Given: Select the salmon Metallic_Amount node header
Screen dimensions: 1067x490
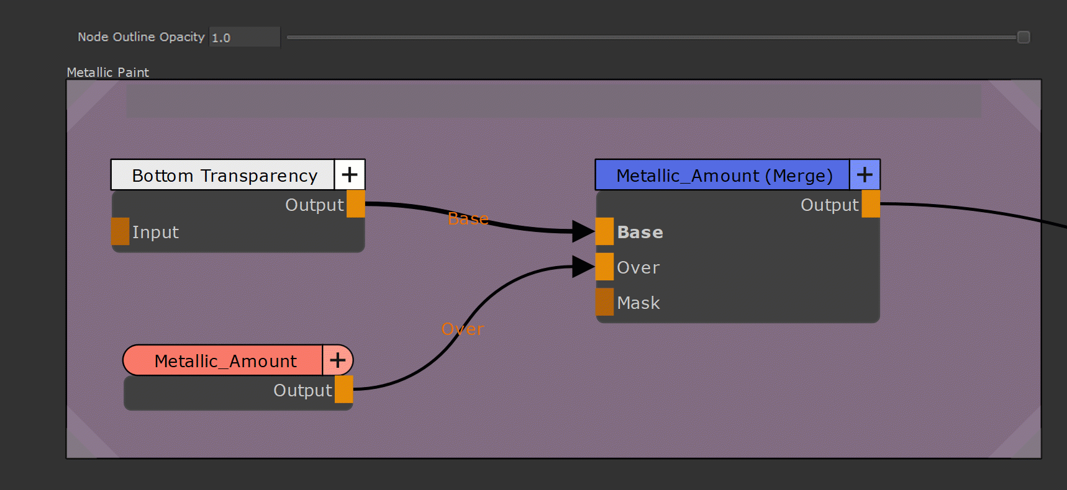Looking at the screenshot, I should click(225, 361).
